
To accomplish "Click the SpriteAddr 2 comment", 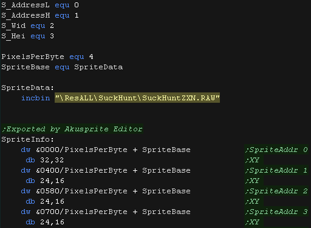I will coord(276,191).
